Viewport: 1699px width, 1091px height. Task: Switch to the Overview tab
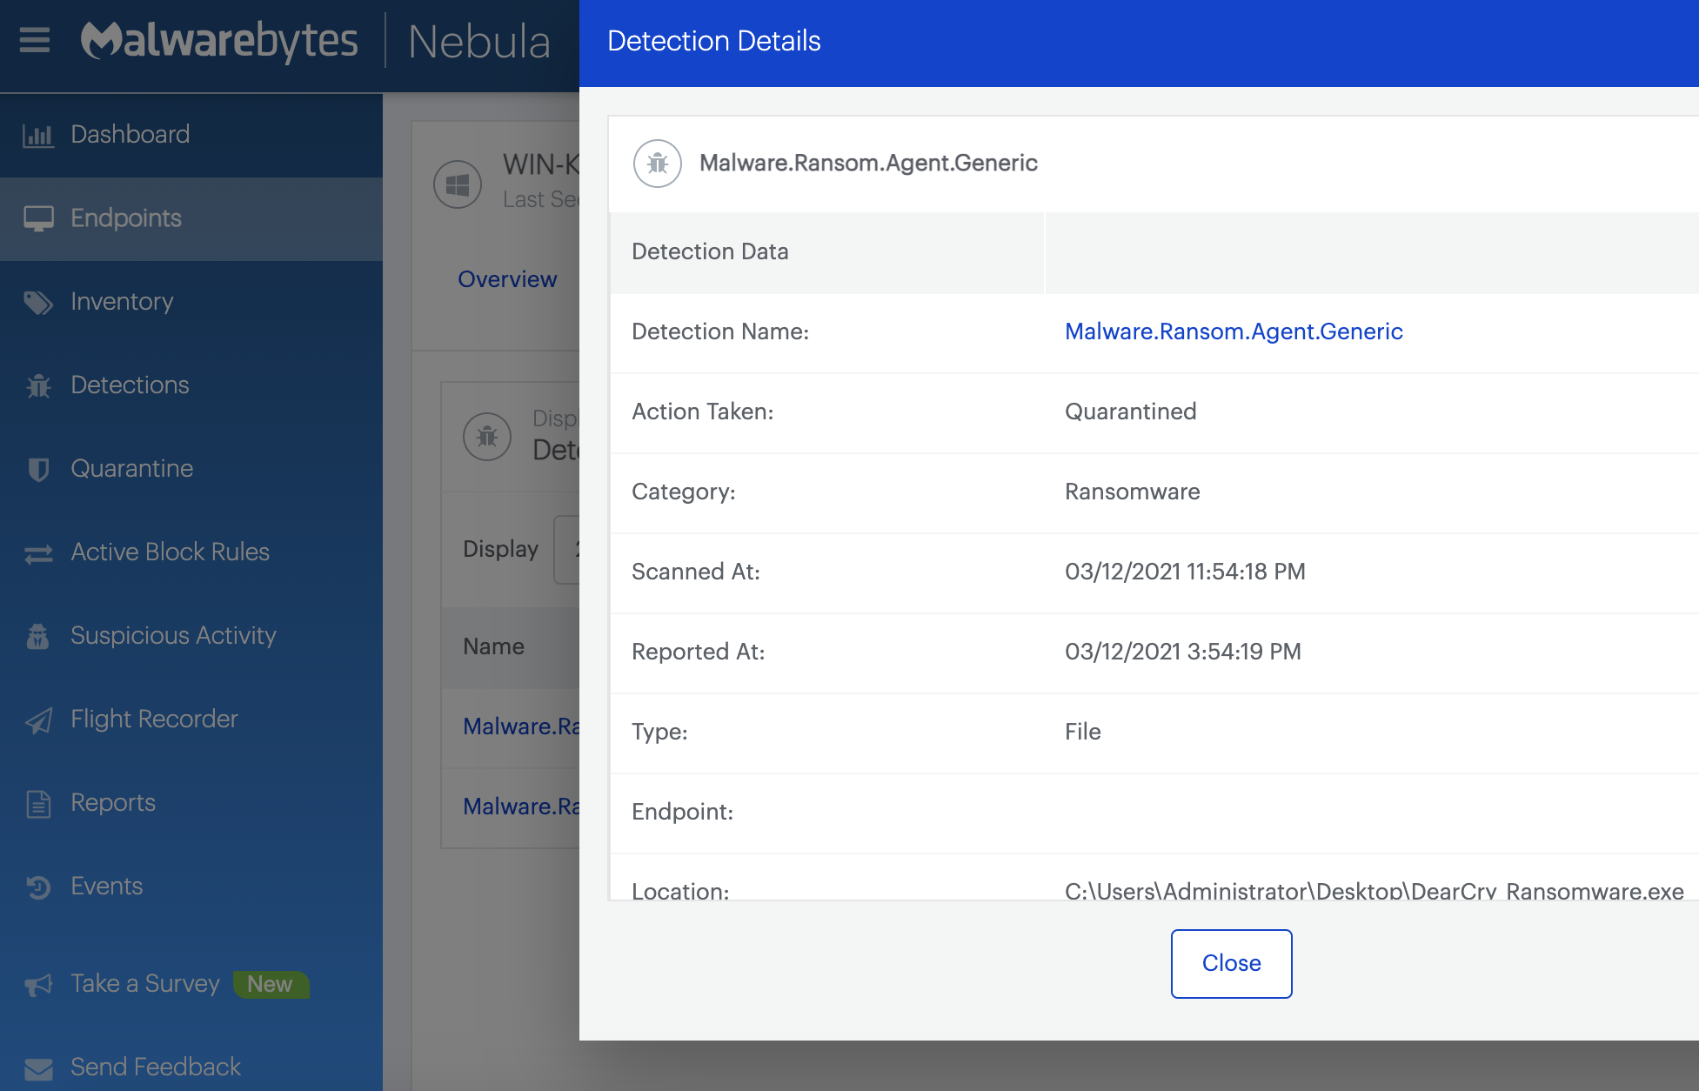coord(507,279)
